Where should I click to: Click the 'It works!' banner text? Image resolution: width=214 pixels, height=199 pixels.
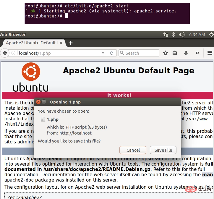[x=119, y=95]
